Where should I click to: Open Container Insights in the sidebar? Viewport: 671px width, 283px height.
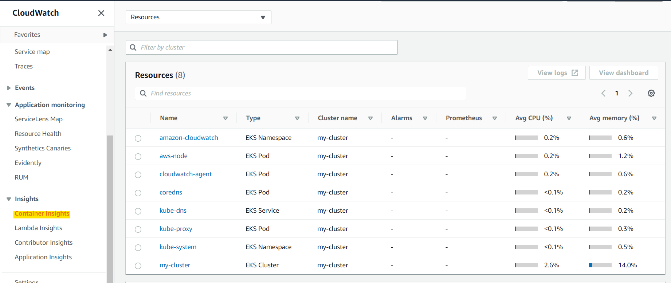click(x=42, y=214)
